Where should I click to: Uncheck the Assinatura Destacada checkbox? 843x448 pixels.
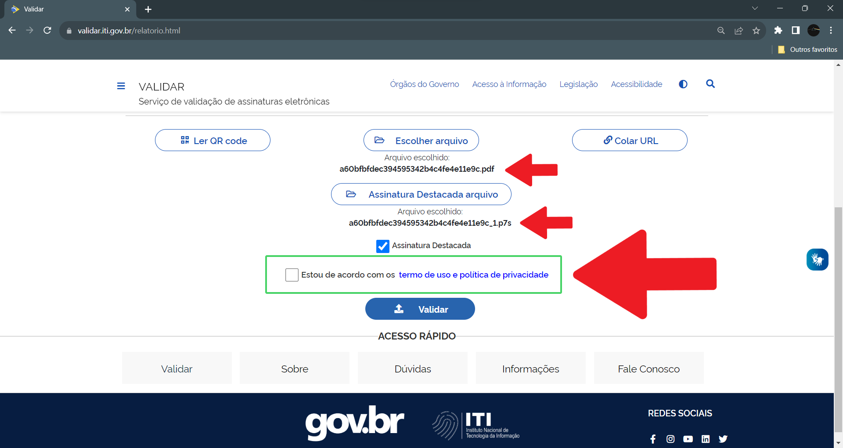382,246
